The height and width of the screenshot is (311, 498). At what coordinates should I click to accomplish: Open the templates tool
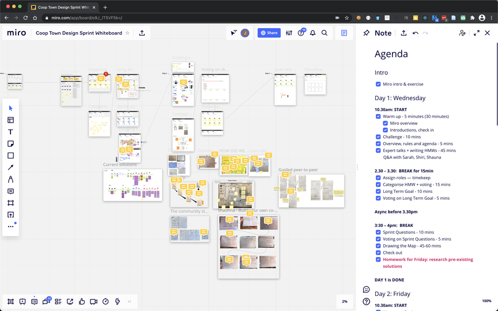[10, 120]
